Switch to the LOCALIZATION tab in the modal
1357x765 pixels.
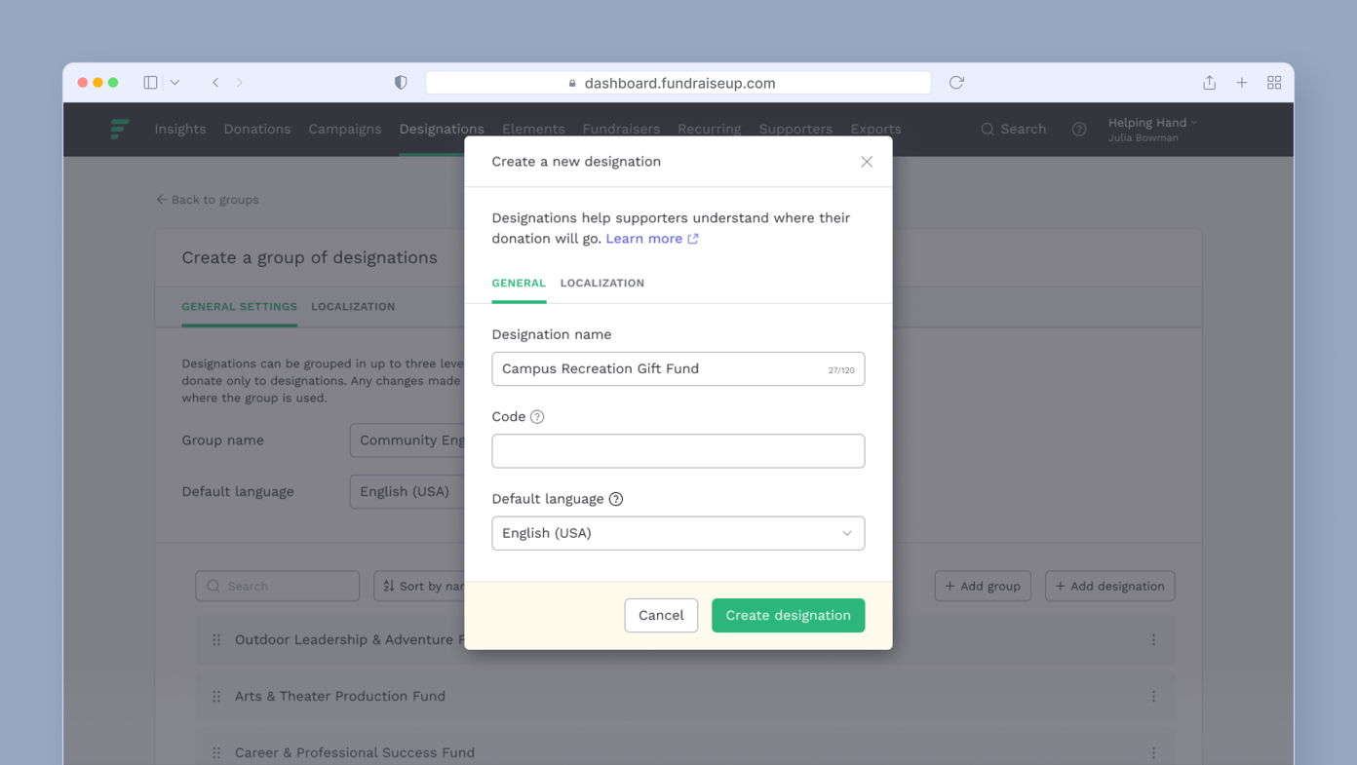601,283
